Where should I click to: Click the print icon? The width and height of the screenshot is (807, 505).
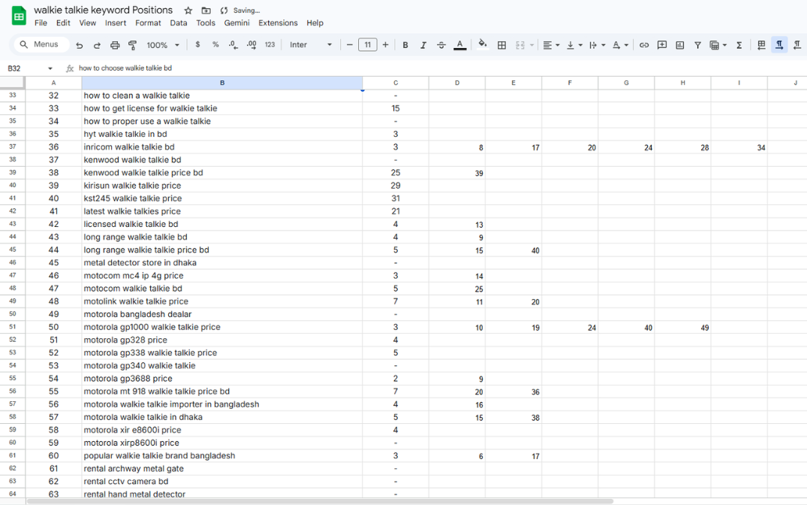[115, 45]
